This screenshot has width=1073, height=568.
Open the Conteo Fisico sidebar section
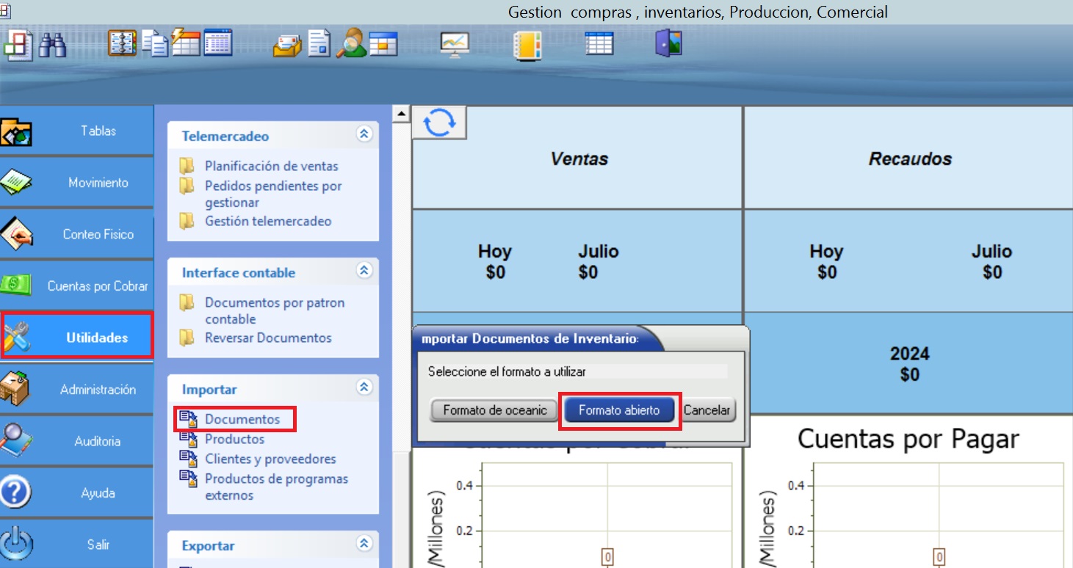77,235
